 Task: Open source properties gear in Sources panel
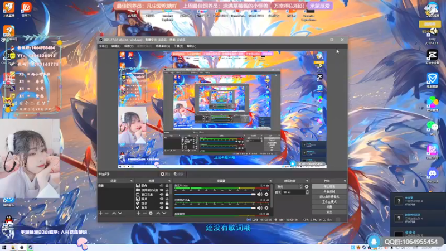[x=151, y=213]
